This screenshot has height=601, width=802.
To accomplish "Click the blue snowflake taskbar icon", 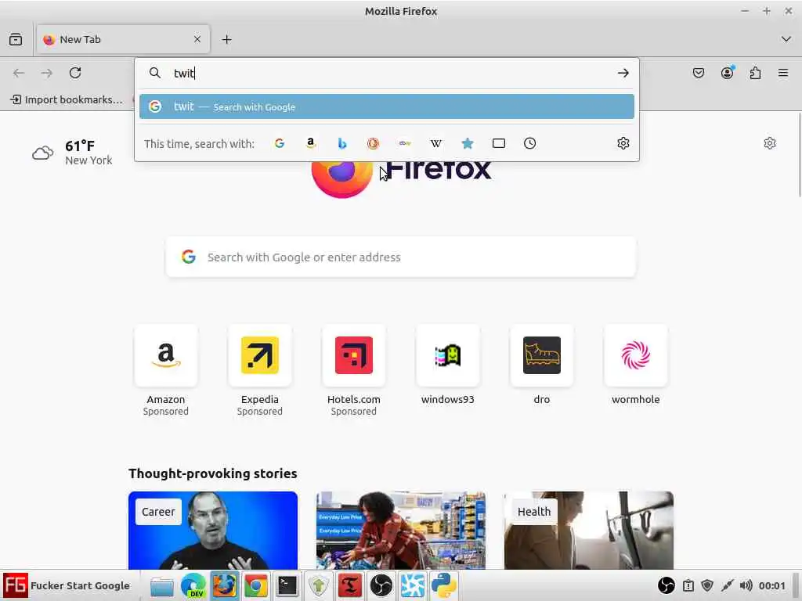I will point(412,585).
